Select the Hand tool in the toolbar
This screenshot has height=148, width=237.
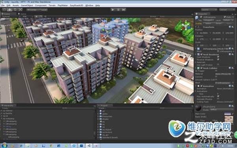click(x=4, y=9)
